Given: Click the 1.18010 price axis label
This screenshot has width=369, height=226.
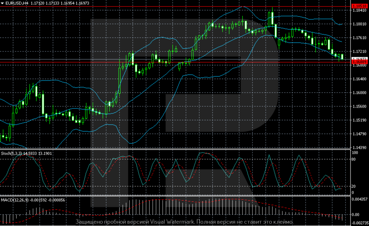Looking at the screenshot, I should 359,24.
